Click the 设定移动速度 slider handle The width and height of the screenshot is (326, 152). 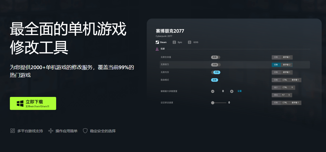point(213,103)
